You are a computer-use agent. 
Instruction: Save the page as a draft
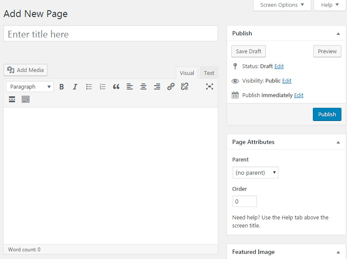[x=248, y=51]
